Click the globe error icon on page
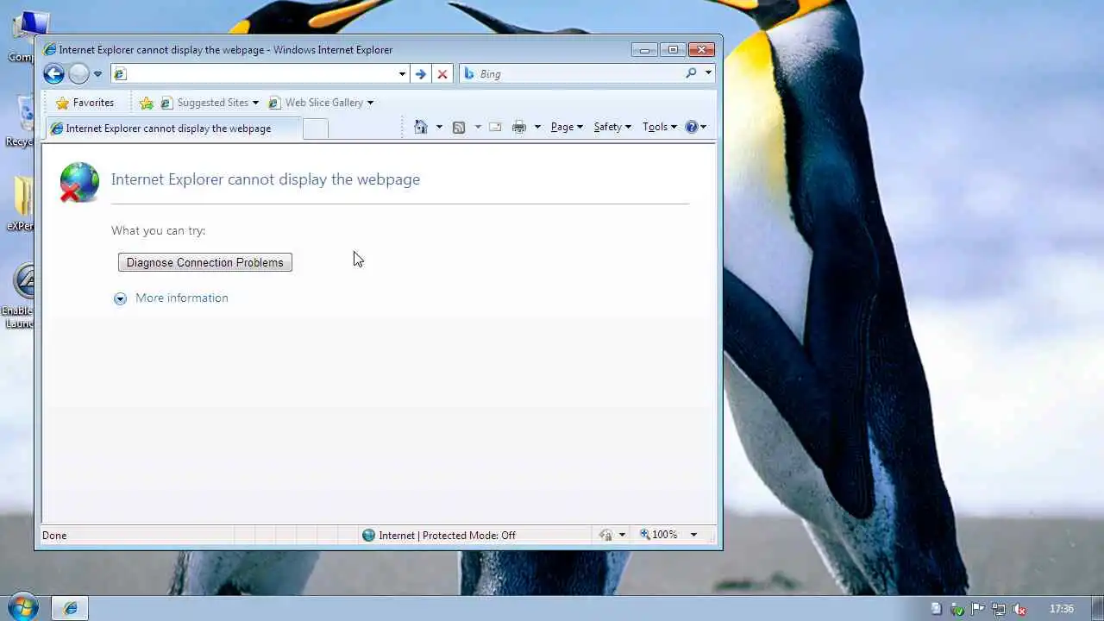1104x621 pixels. (x=78, y=183)
